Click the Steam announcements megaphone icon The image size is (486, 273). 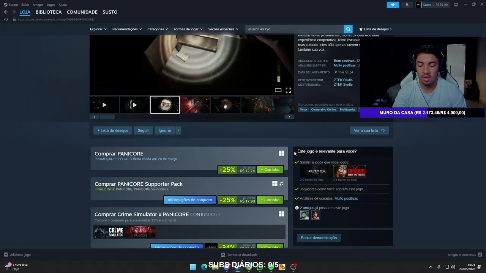[393, 5]
